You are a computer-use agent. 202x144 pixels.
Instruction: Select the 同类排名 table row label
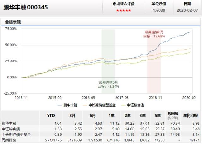tap(9, 140)
